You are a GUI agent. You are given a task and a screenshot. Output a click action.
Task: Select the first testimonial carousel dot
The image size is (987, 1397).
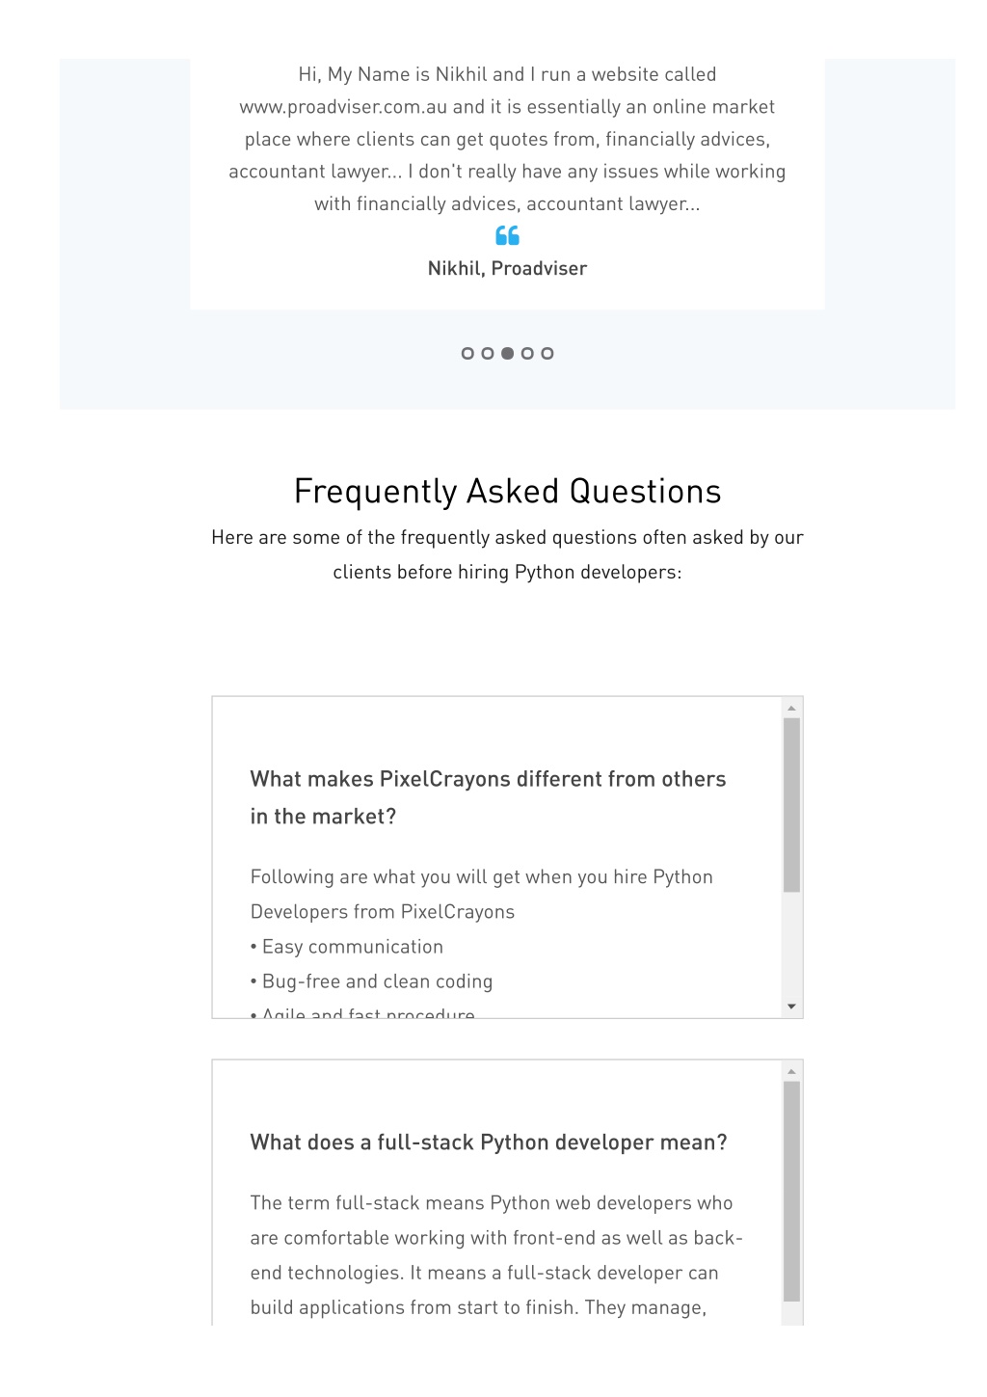[x=467, y=354]
